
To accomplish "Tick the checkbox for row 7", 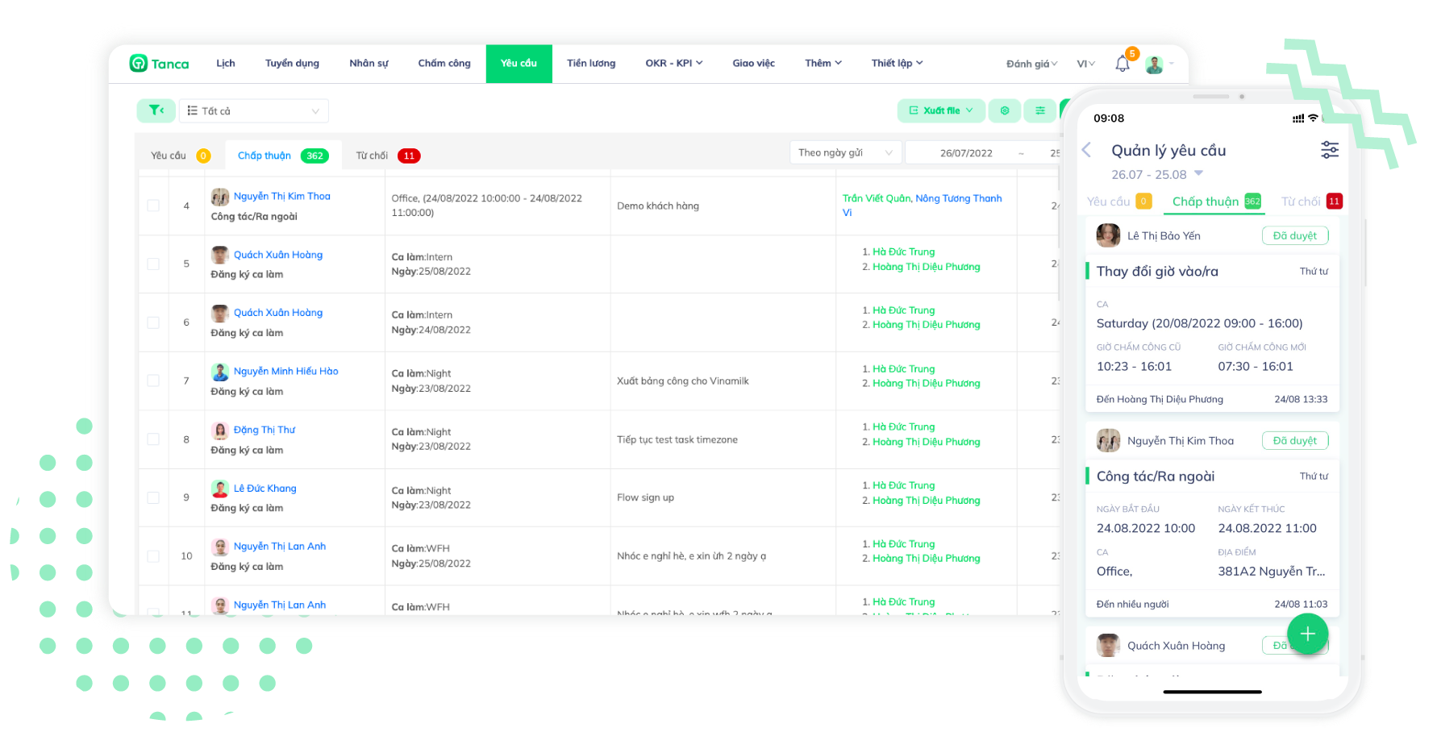I will pyautogui.click(x=153, y=381).
